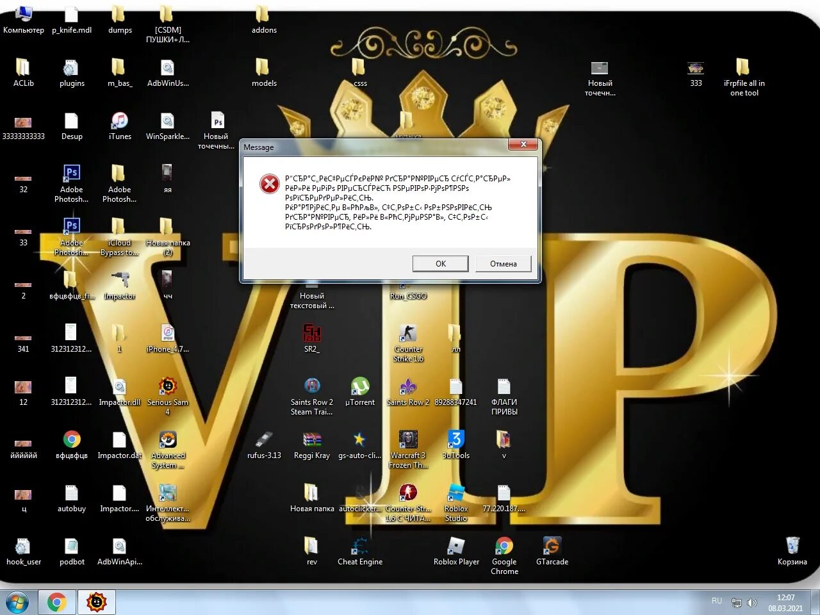Select the autobuy file icon
820x615 pixels.
click(x=72, y=498)
